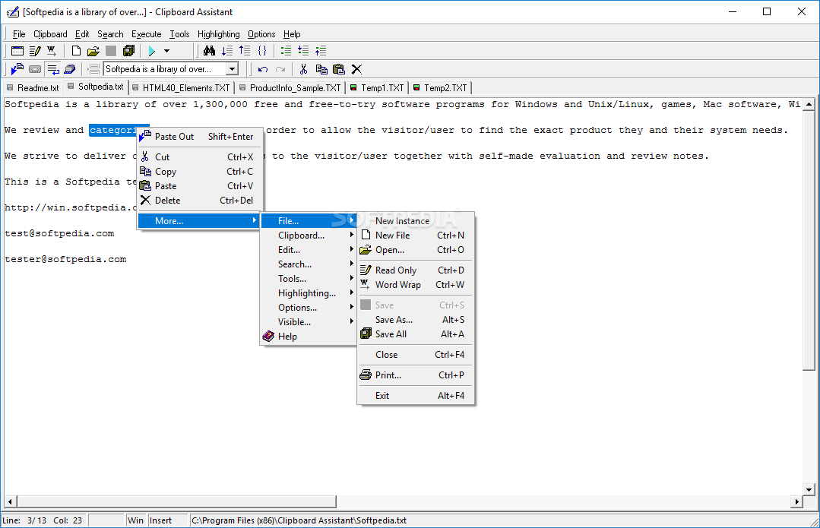Open the dropdown arrow beside the Execute icon
820x528 pixels.
(167, 51)
